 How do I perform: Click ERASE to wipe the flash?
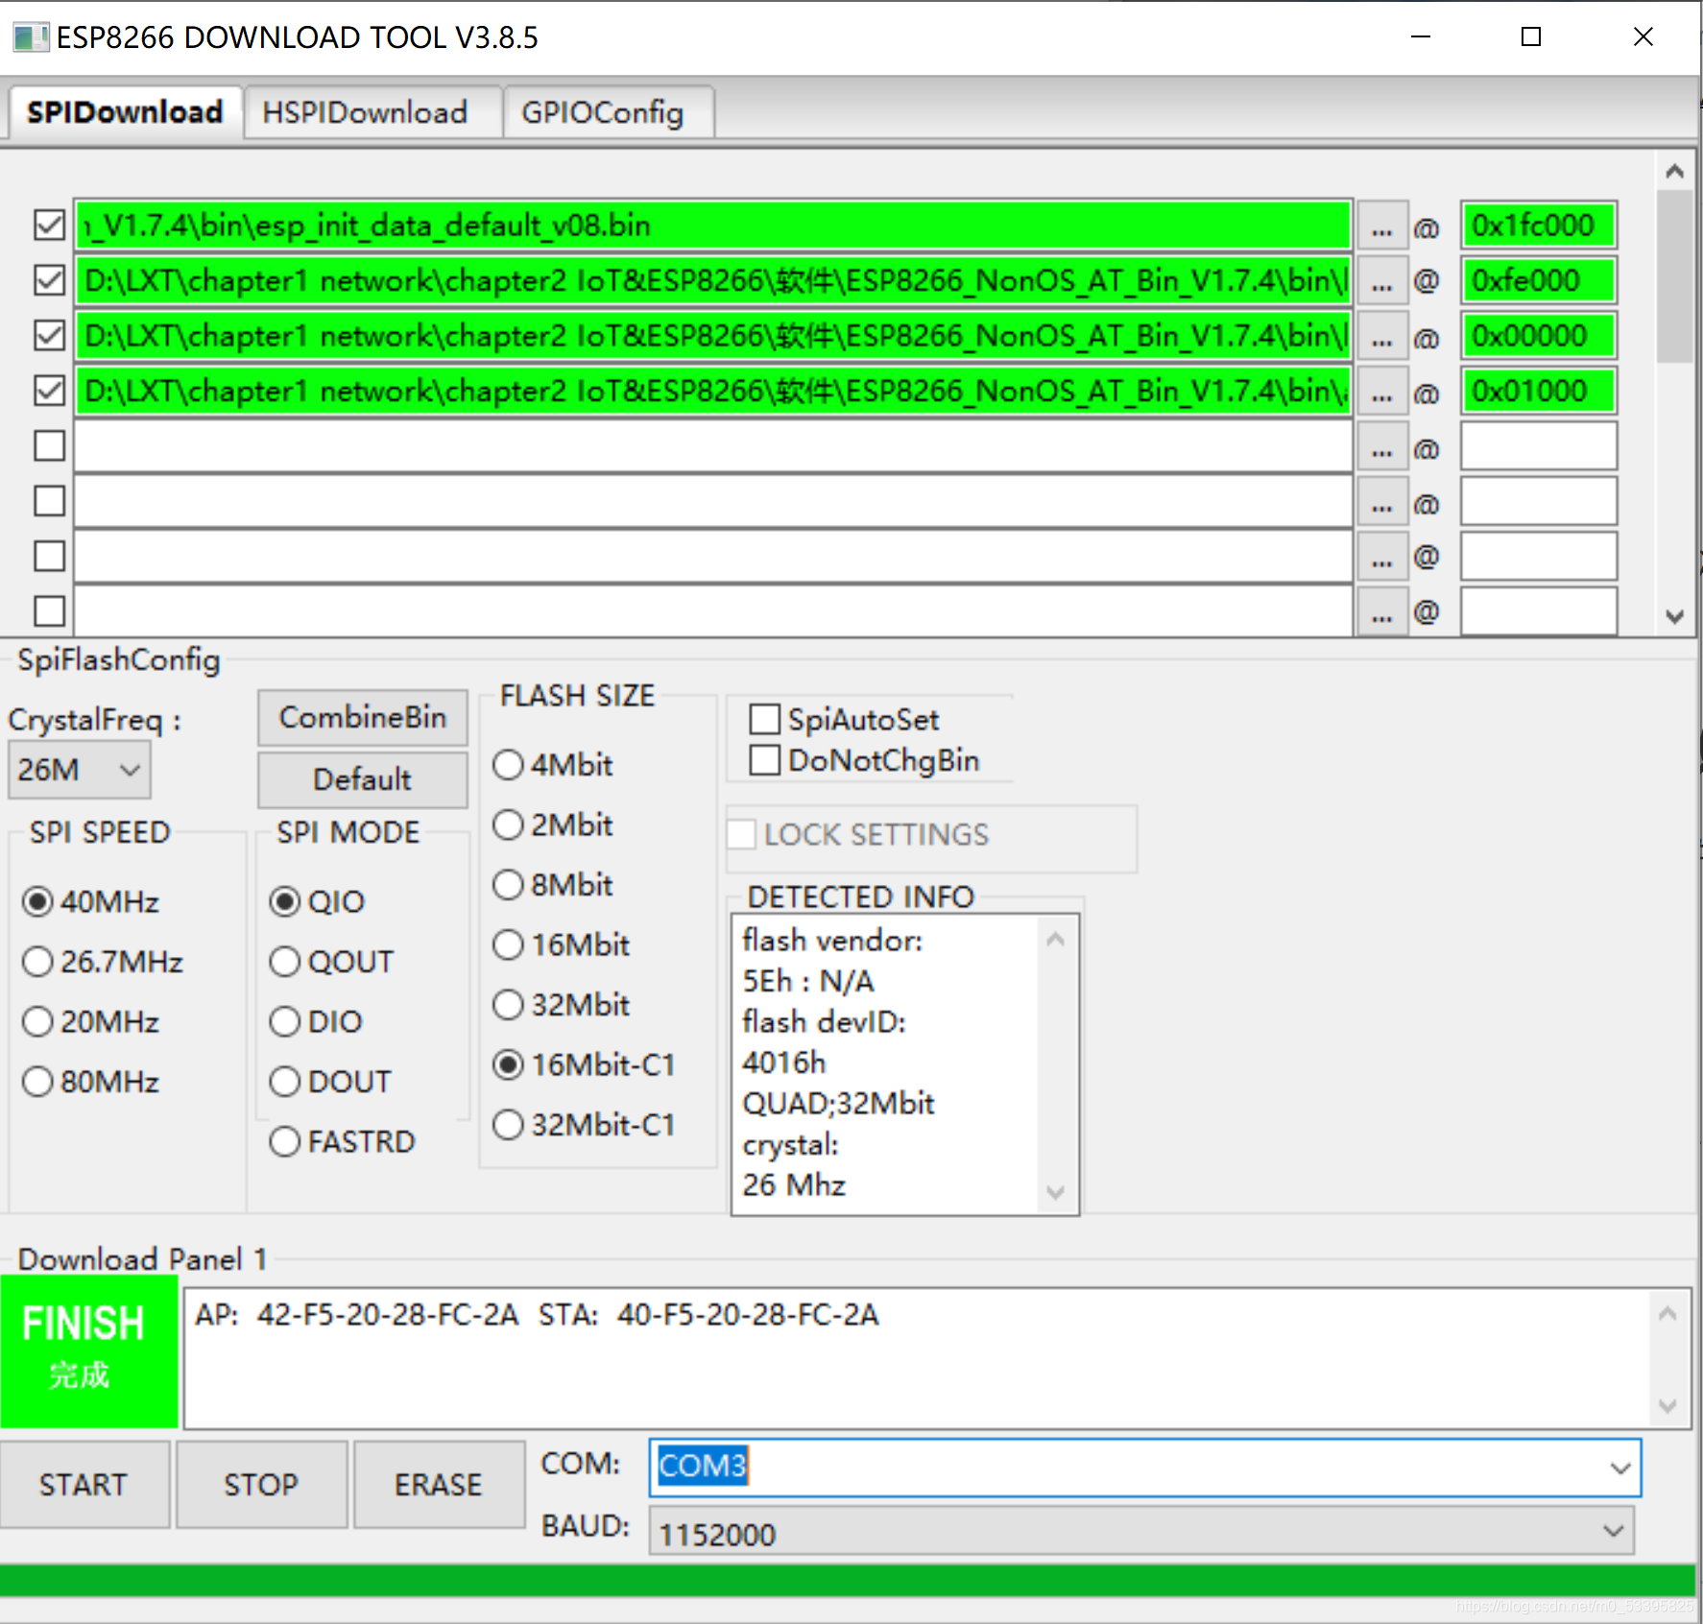pos(438,1484)
